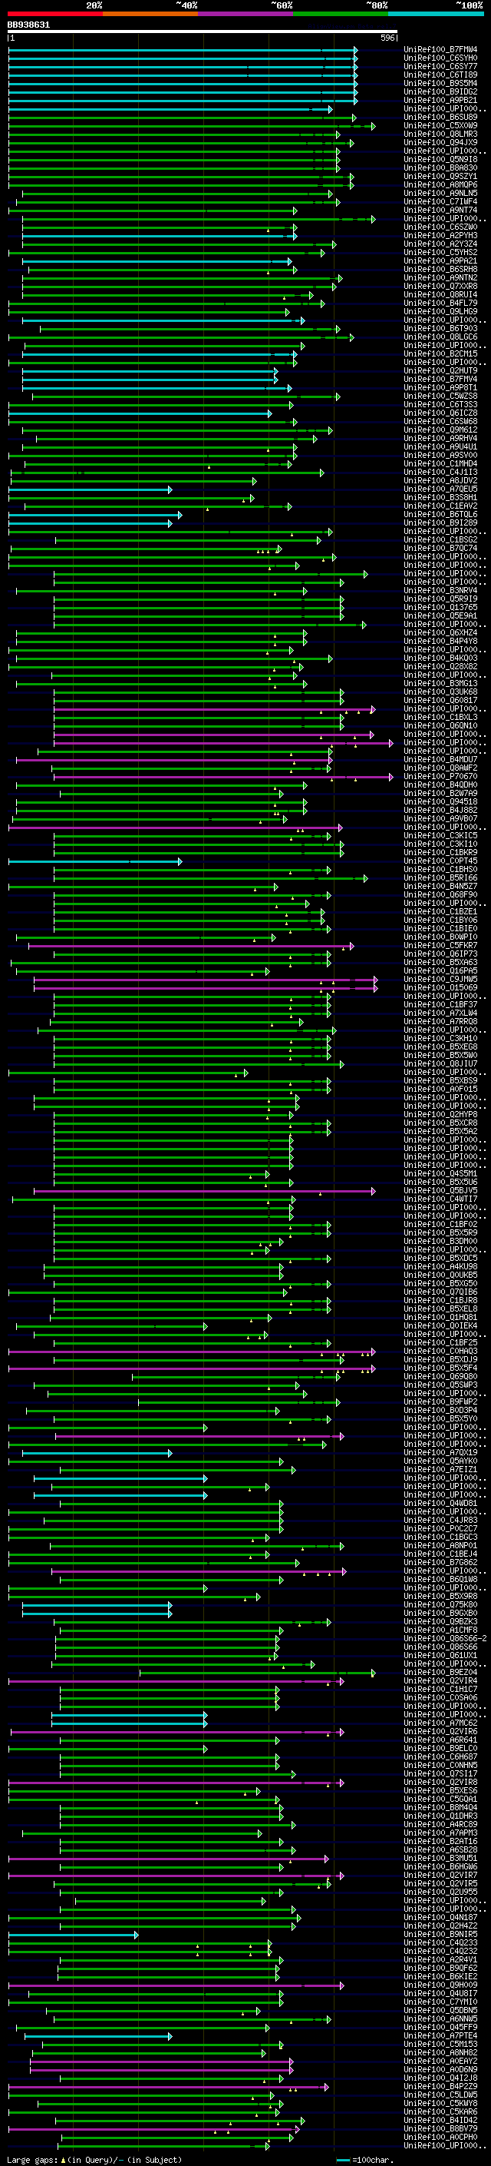The image size is (491, 2166).
Task: Open hit UniRef100_C6SYH0
Action: (440, 58)
